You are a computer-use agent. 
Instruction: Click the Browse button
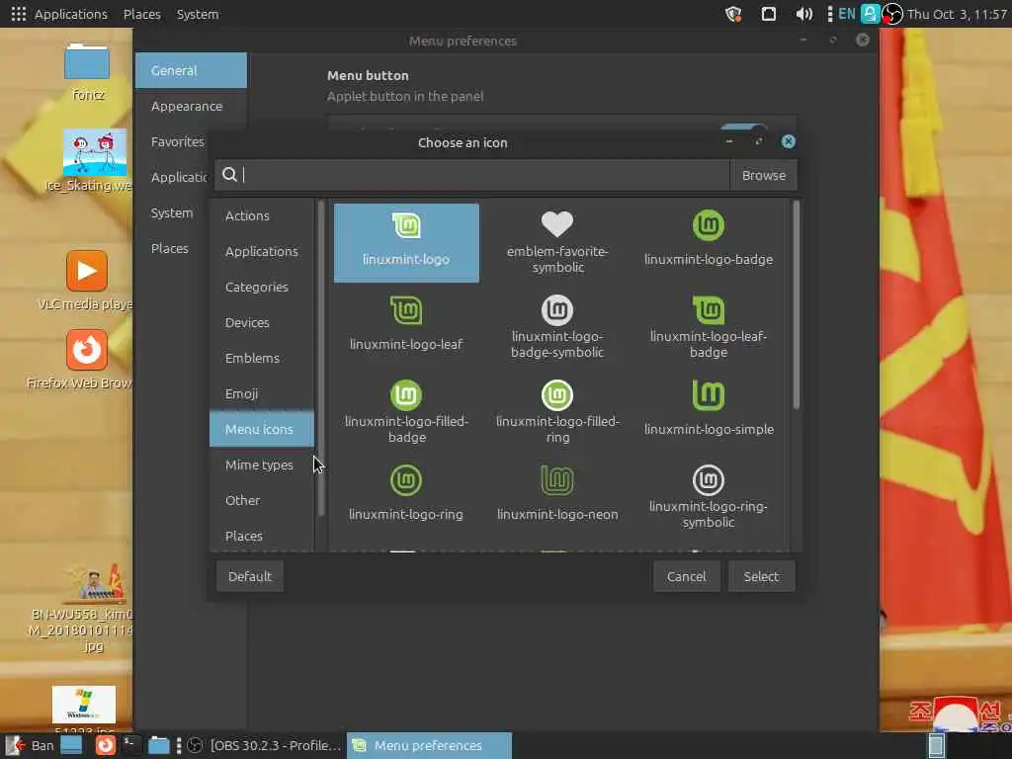(x=764, y=175)
